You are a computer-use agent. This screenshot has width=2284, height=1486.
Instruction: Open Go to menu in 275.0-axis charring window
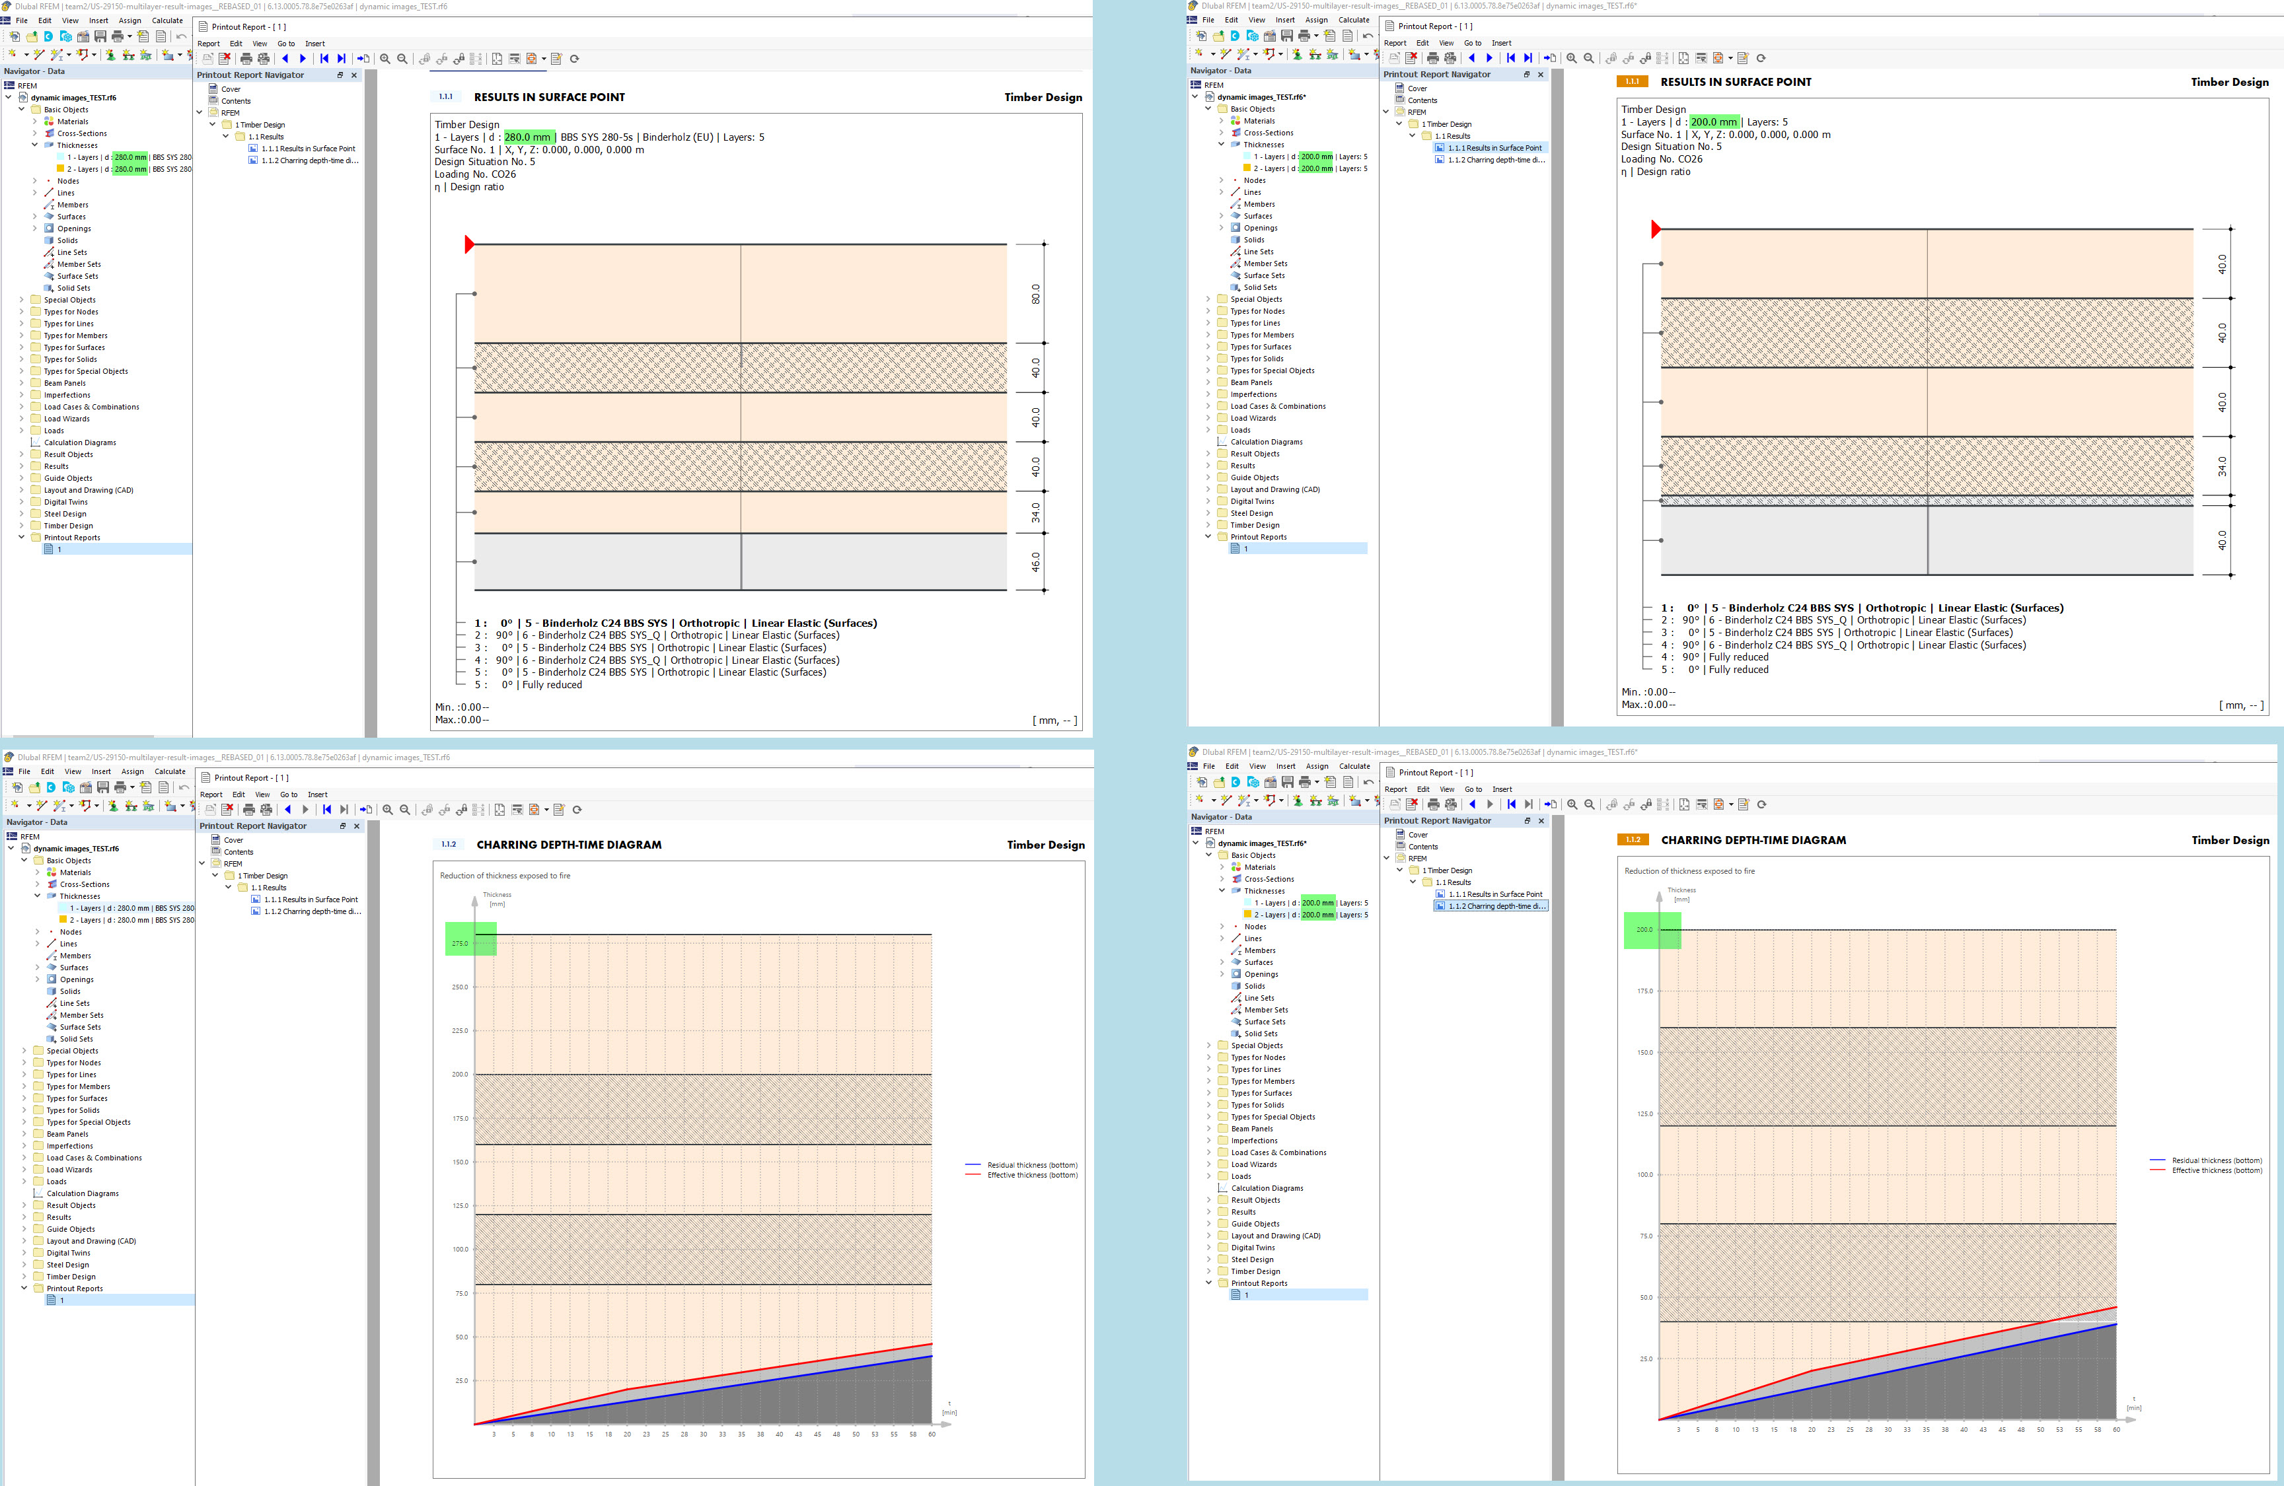tap(288, 795)
